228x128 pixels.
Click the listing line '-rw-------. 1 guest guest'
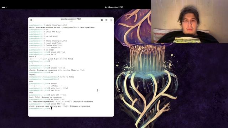click(51, 59)
